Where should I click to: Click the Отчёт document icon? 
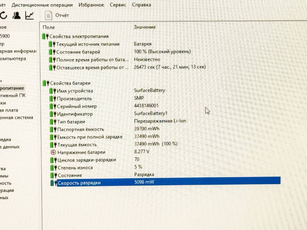tap(48, 15)
